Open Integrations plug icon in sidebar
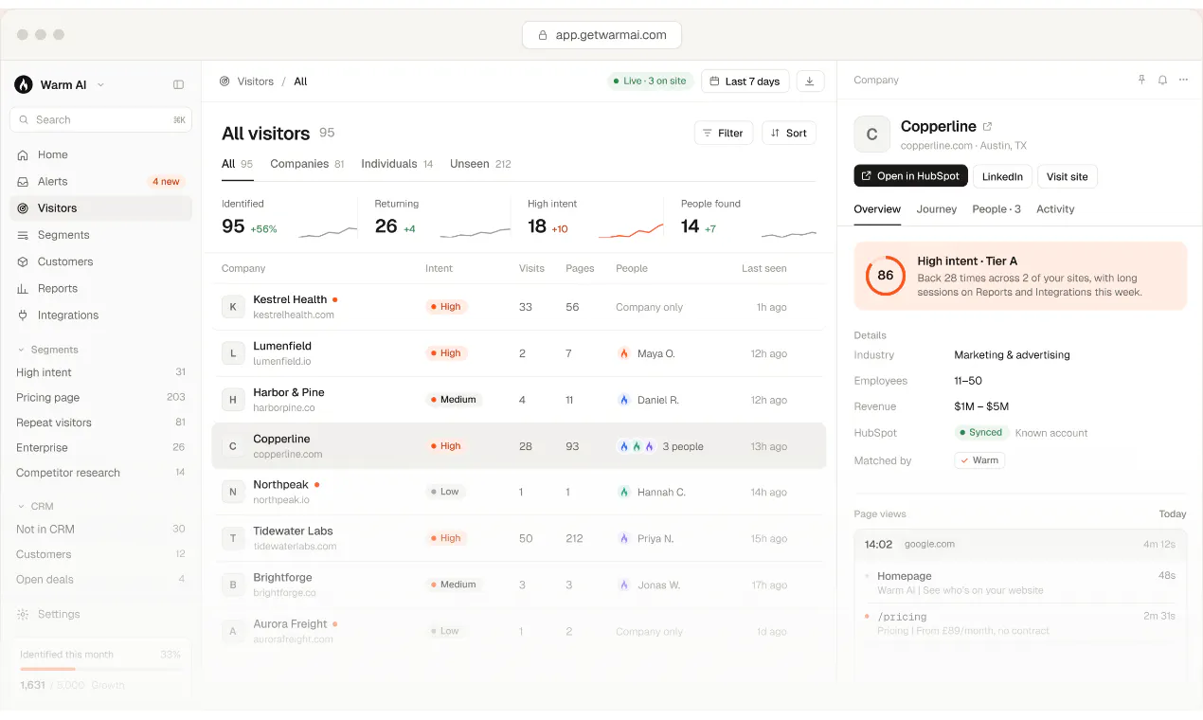 pyautogui.click(x=23, y=315)
